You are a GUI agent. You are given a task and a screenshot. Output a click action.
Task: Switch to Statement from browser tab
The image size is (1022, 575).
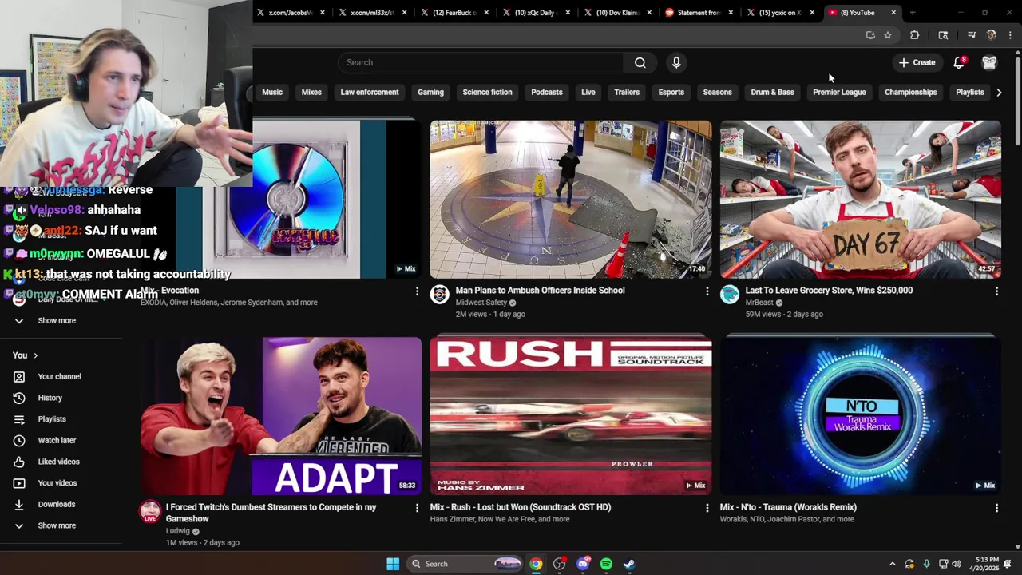click(698, 13)
